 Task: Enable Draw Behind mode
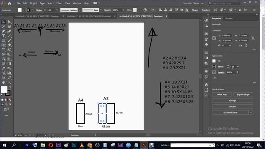(6, 104)
